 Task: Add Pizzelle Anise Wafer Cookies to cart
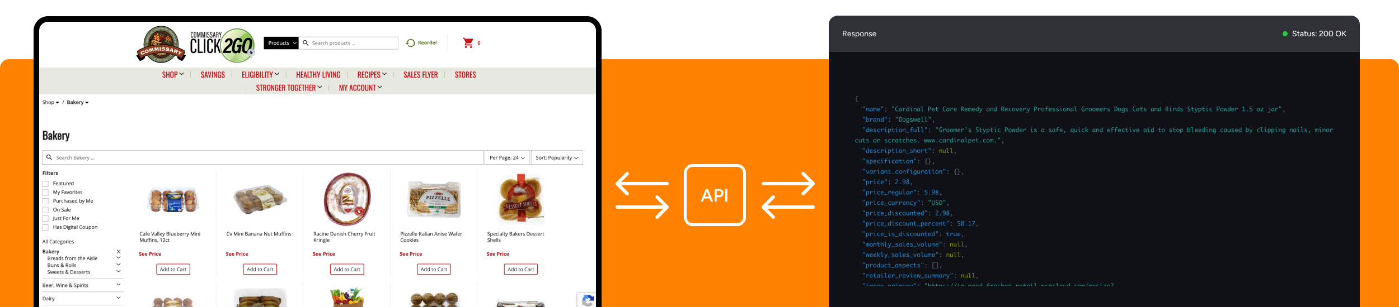pyautogui.click(x=434, y=270)
